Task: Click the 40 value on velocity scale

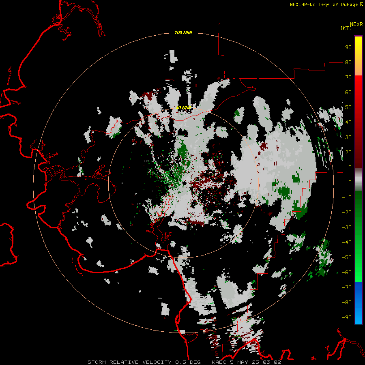Action: coord(348,122)
